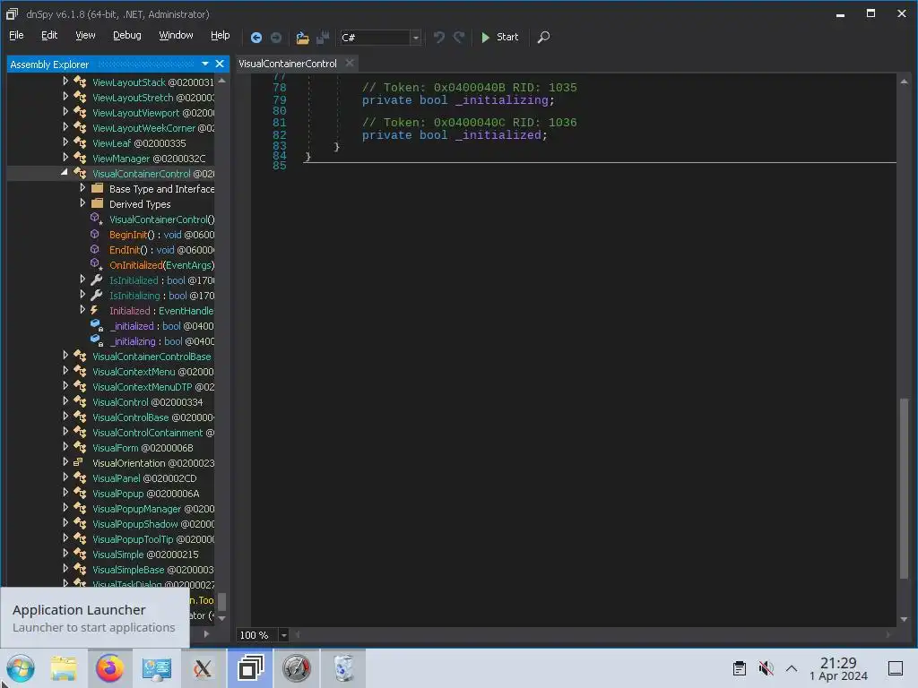Open the Window menu
The width and height of the screenshot is (918, 688).
(x=176, y=36)
